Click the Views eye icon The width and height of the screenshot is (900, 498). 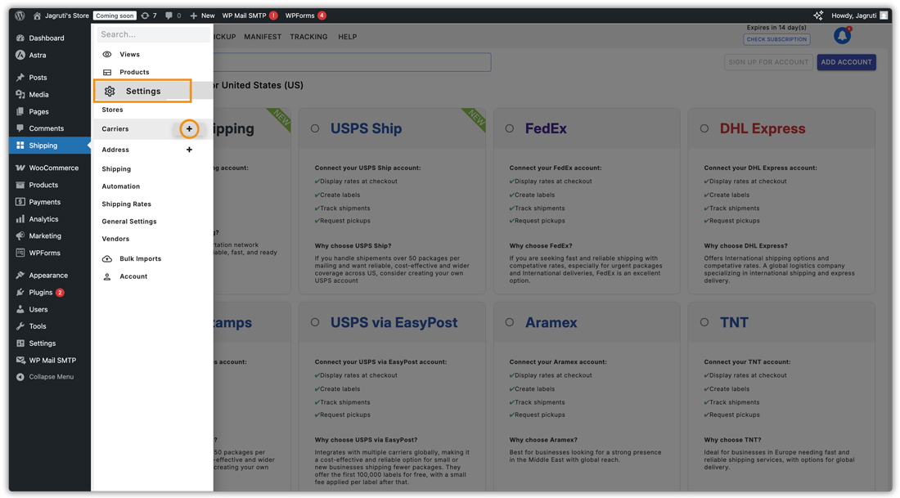pos(106,55)
